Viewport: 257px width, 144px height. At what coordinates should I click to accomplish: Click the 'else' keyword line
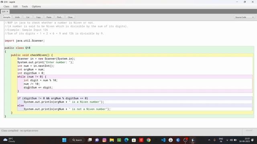tap(20, 105)
